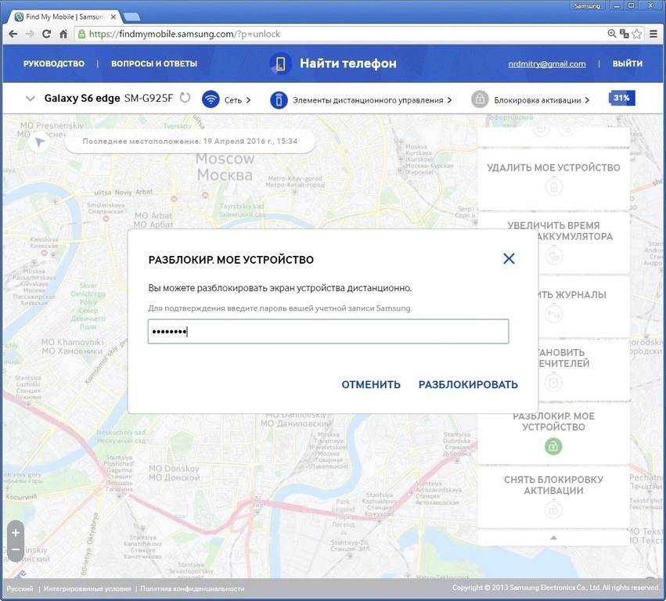This screenshot has height=601, width=666.
Task: Click the РАЗБЛОКИРОВАТЬ button
Action: point(468,384)
